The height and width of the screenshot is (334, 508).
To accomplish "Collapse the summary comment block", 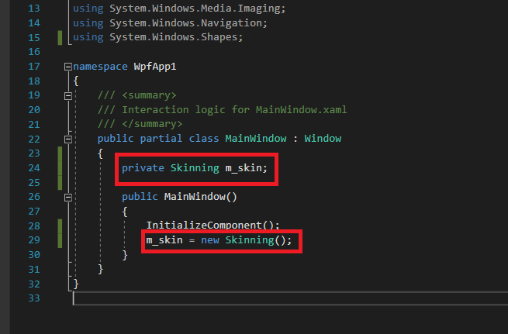I will coord(68,95).
